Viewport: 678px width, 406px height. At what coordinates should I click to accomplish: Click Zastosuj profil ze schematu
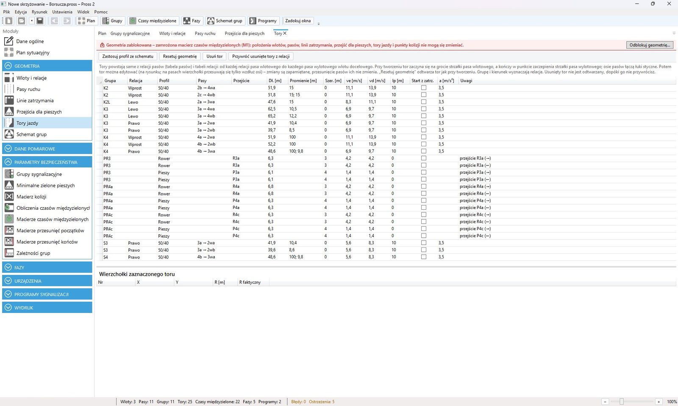(x=128, y=56)
